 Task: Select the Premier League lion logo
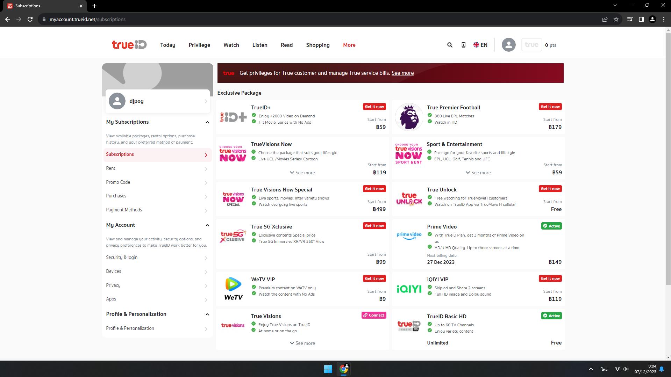[x=409, y=117]
